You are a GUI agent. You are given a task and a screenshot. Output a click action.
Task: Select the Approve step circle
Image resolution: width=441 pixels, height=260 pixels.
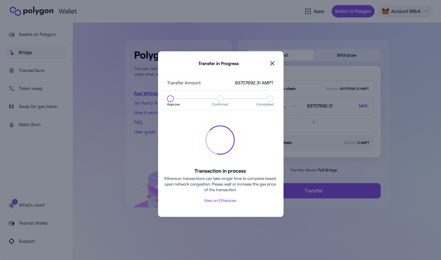tap(170, 99)
